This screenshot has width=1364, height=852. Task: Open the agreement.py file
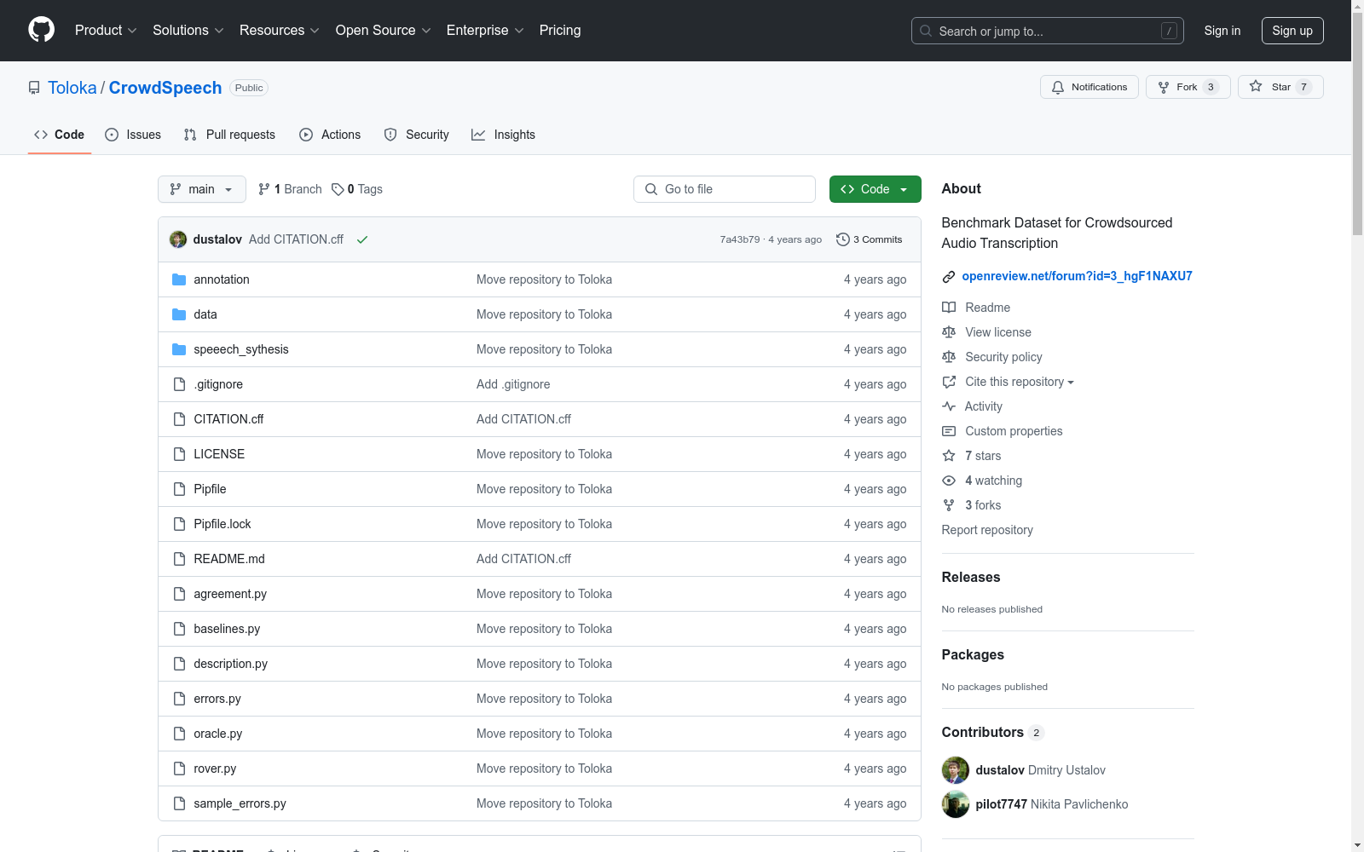pos(230,594)
